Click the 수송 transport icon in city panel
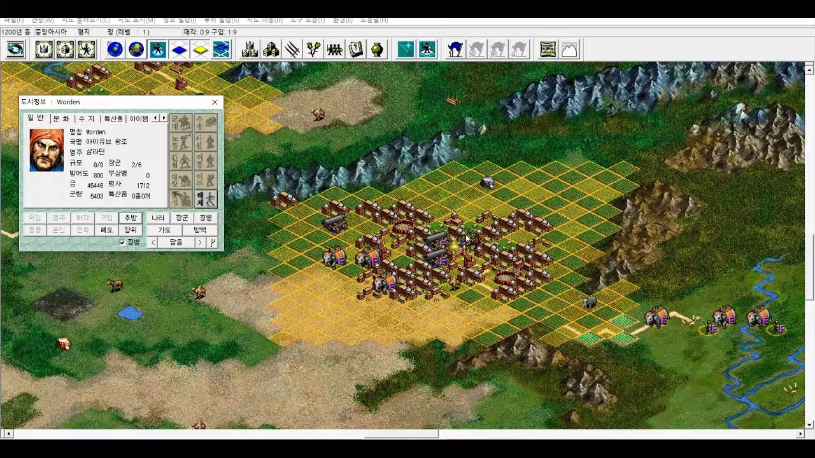 point(206,123)
